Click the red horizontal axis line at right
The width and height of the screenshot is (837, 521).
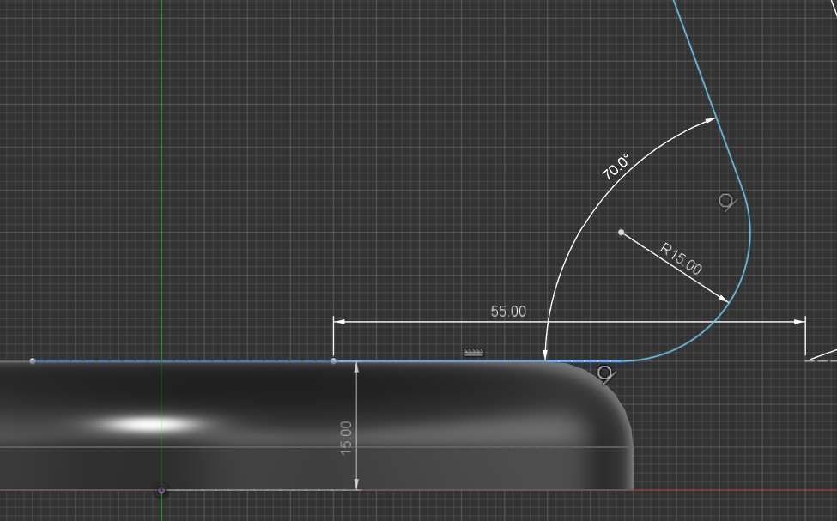730,490
